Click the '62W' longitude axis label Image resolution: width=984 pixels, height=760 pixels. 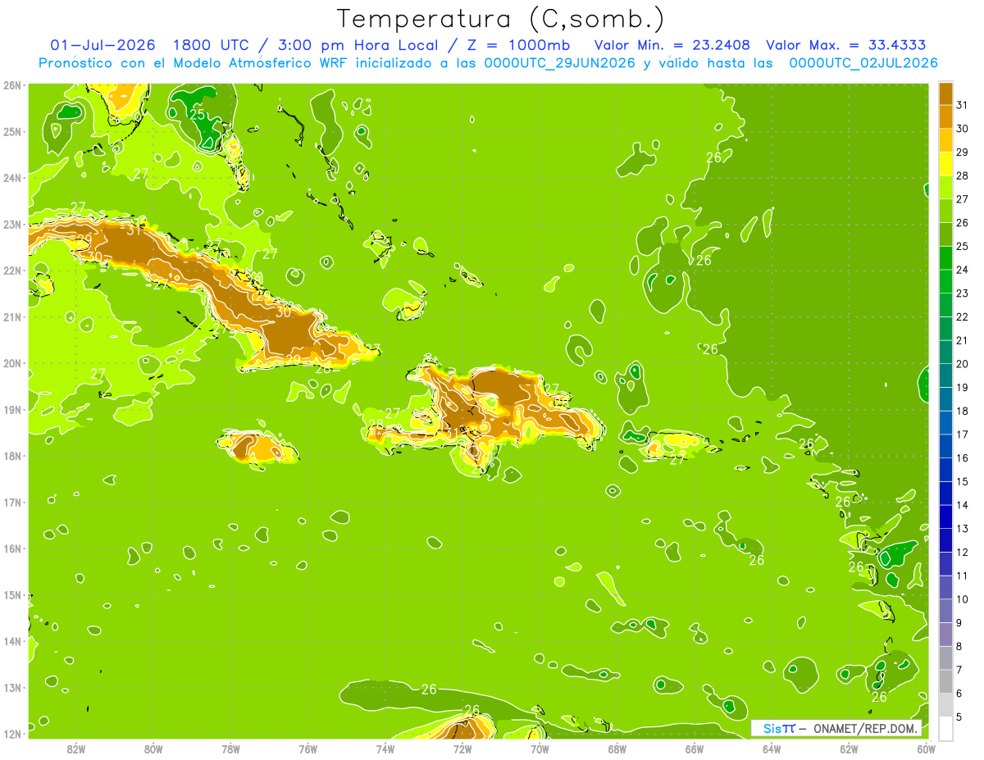pyautogui.click(x=850, y=749)
